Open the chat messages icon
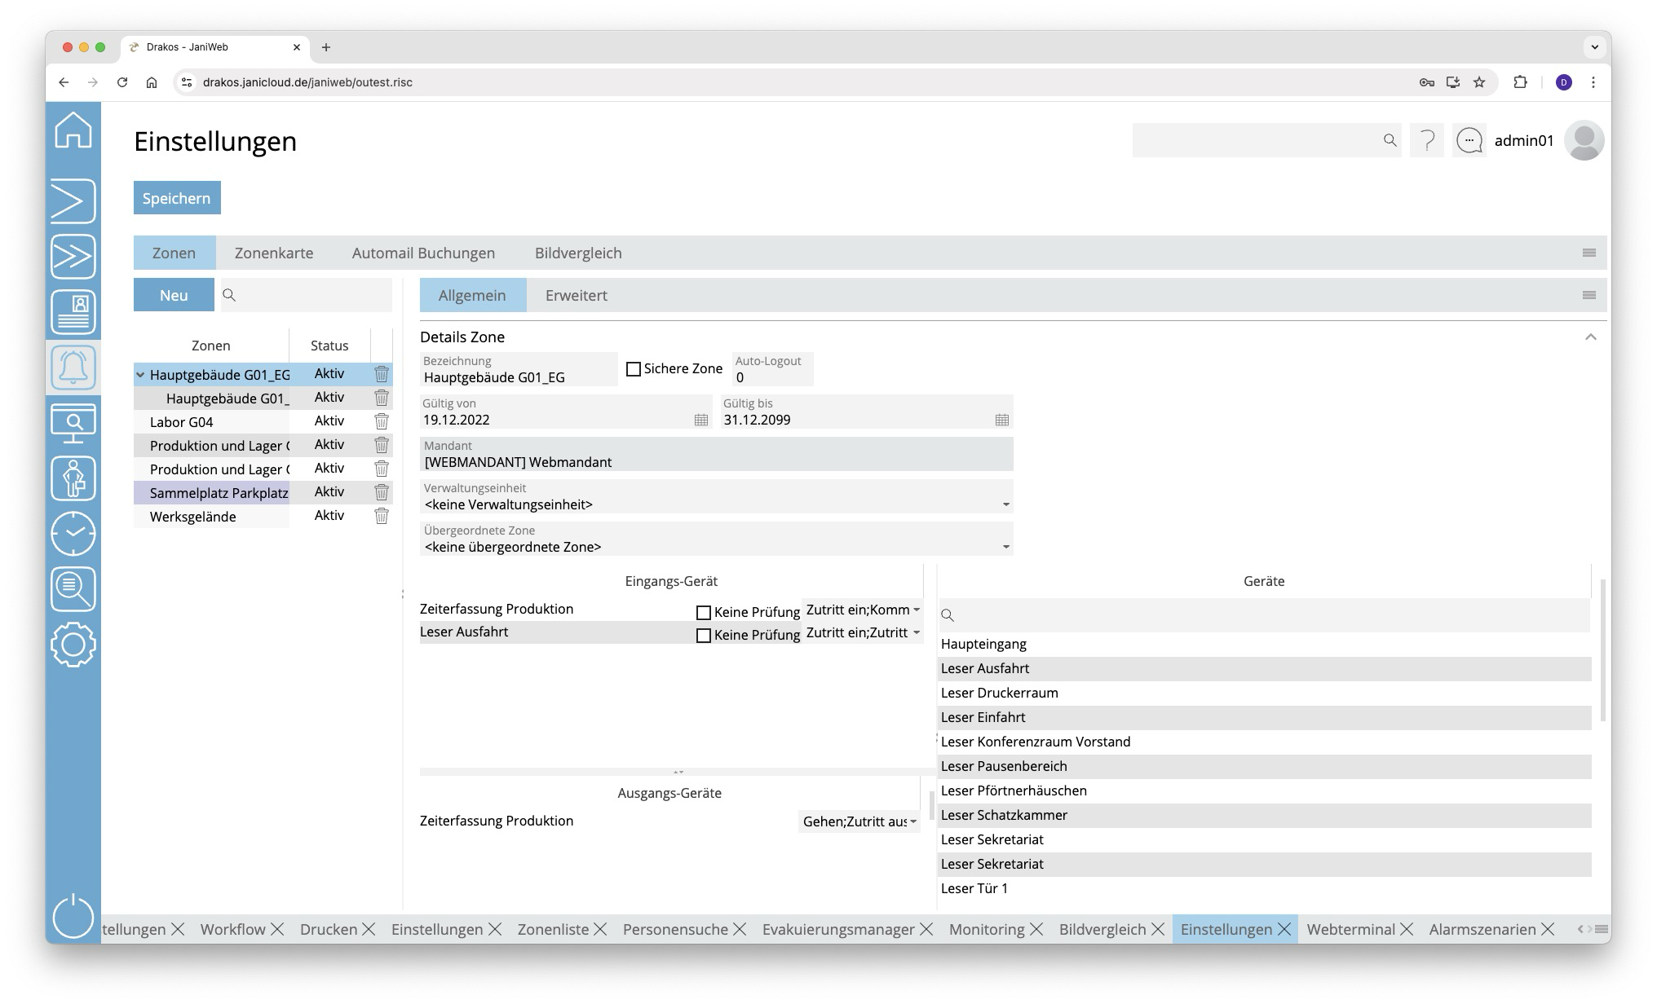This screenshot has height=1004, width=1657. (x=1469, y=141)
